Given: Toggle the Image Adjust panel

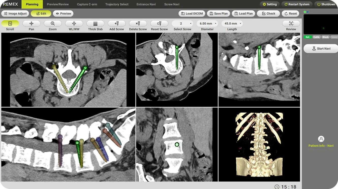Looking at the screenshot, I should click(x=15, y=14).
